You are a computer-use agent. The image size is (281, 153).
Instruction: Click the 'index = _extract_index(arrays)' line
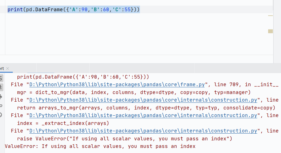tap(63, 123)
